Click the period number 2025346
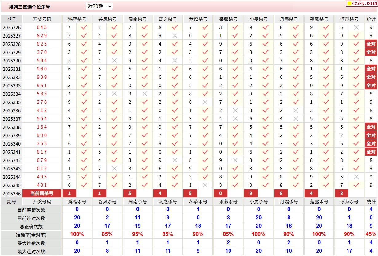 point(12,194)
